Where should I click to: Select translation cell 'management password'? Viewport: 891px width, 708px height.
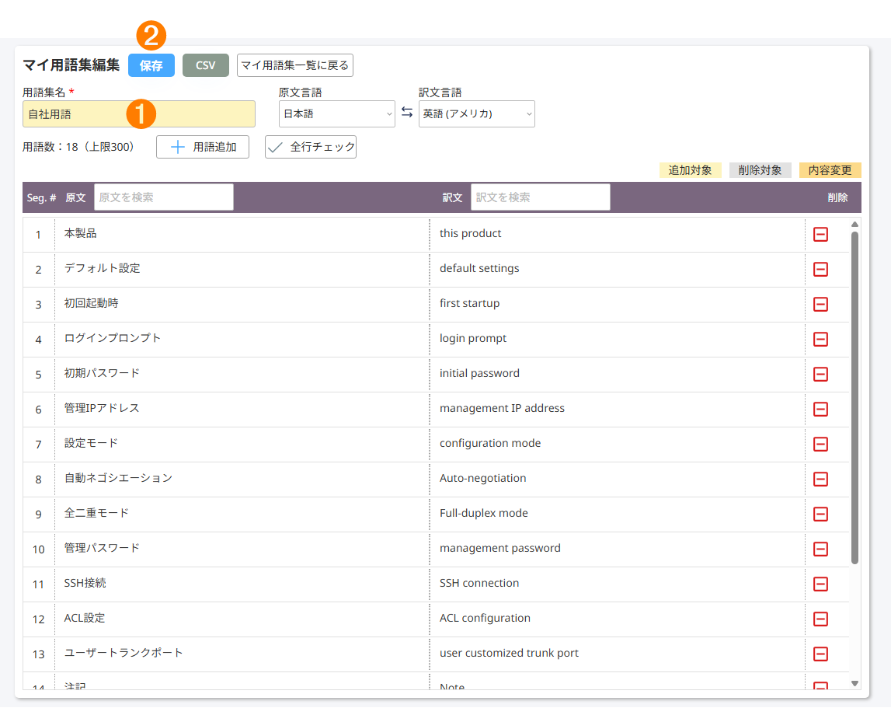[x=617, y=549]
